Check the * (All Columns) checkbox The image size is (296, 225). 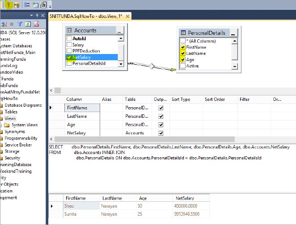[183, 41]
